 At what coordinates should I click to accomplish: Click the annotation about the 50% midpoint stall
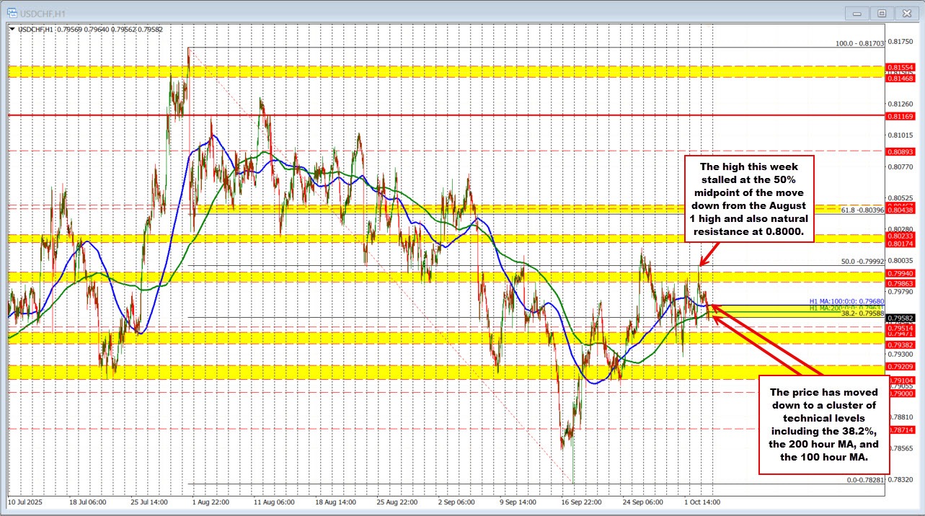(x=748, y=200)
